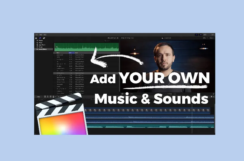
Task: Toggle the browser panel visibility button
Action: [x=197, y=35]
